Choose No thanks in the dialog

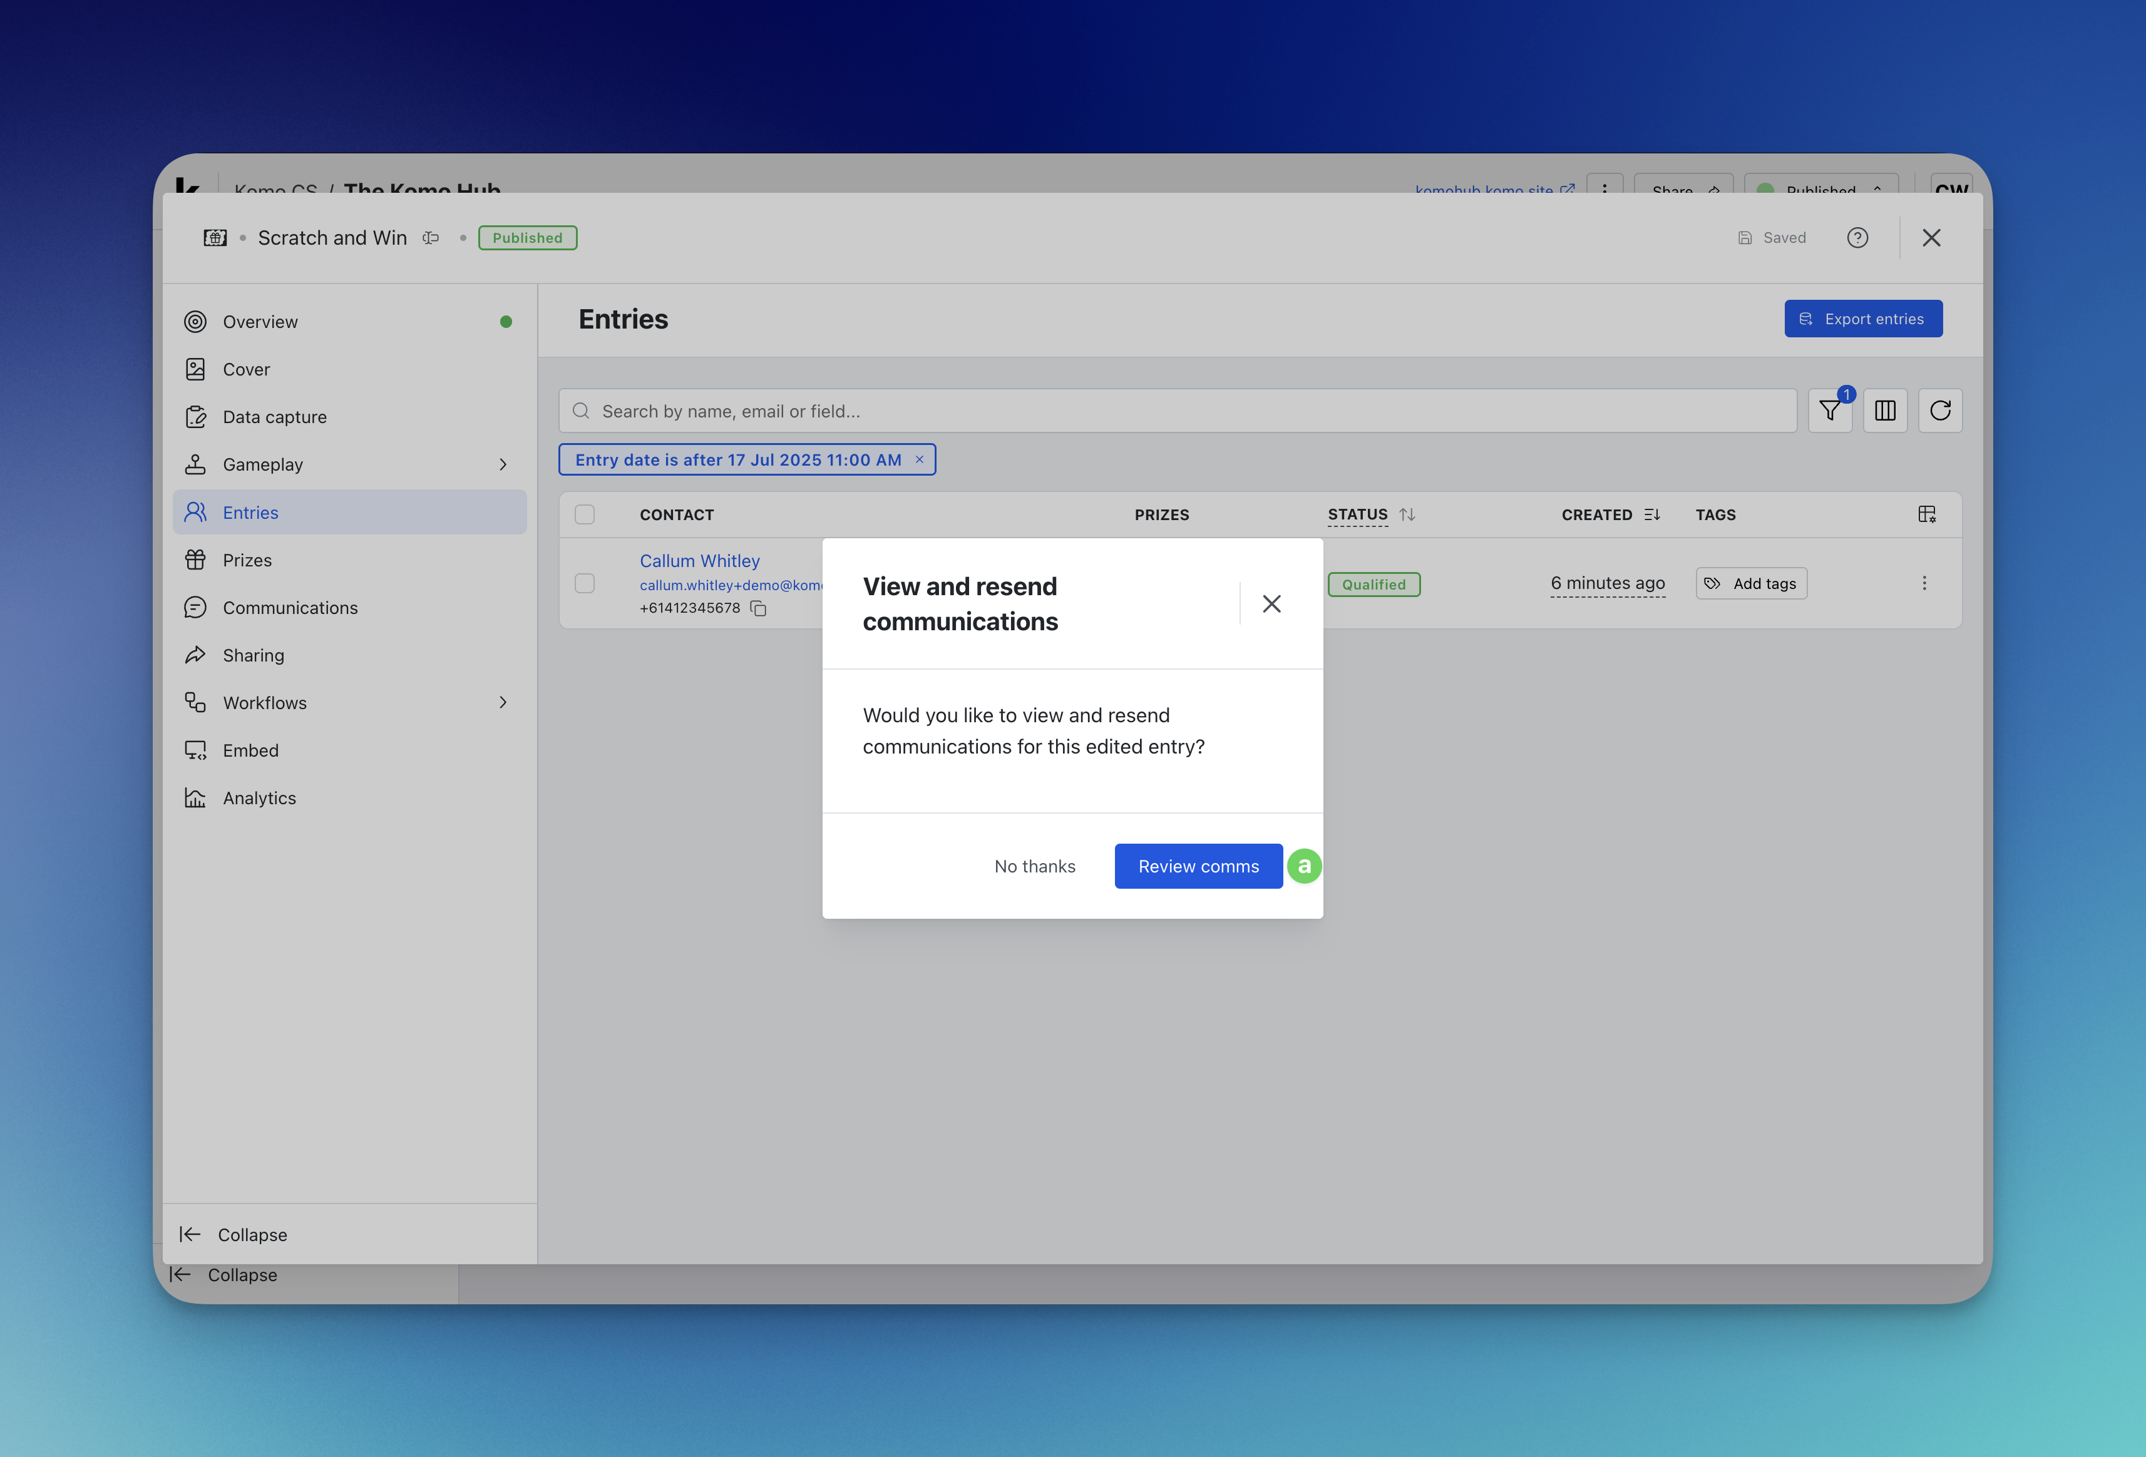pos(1034,866)
